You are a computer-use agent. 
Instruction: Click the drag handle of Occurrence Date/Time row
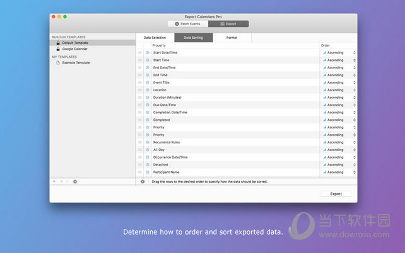click(x=140, y=157)
